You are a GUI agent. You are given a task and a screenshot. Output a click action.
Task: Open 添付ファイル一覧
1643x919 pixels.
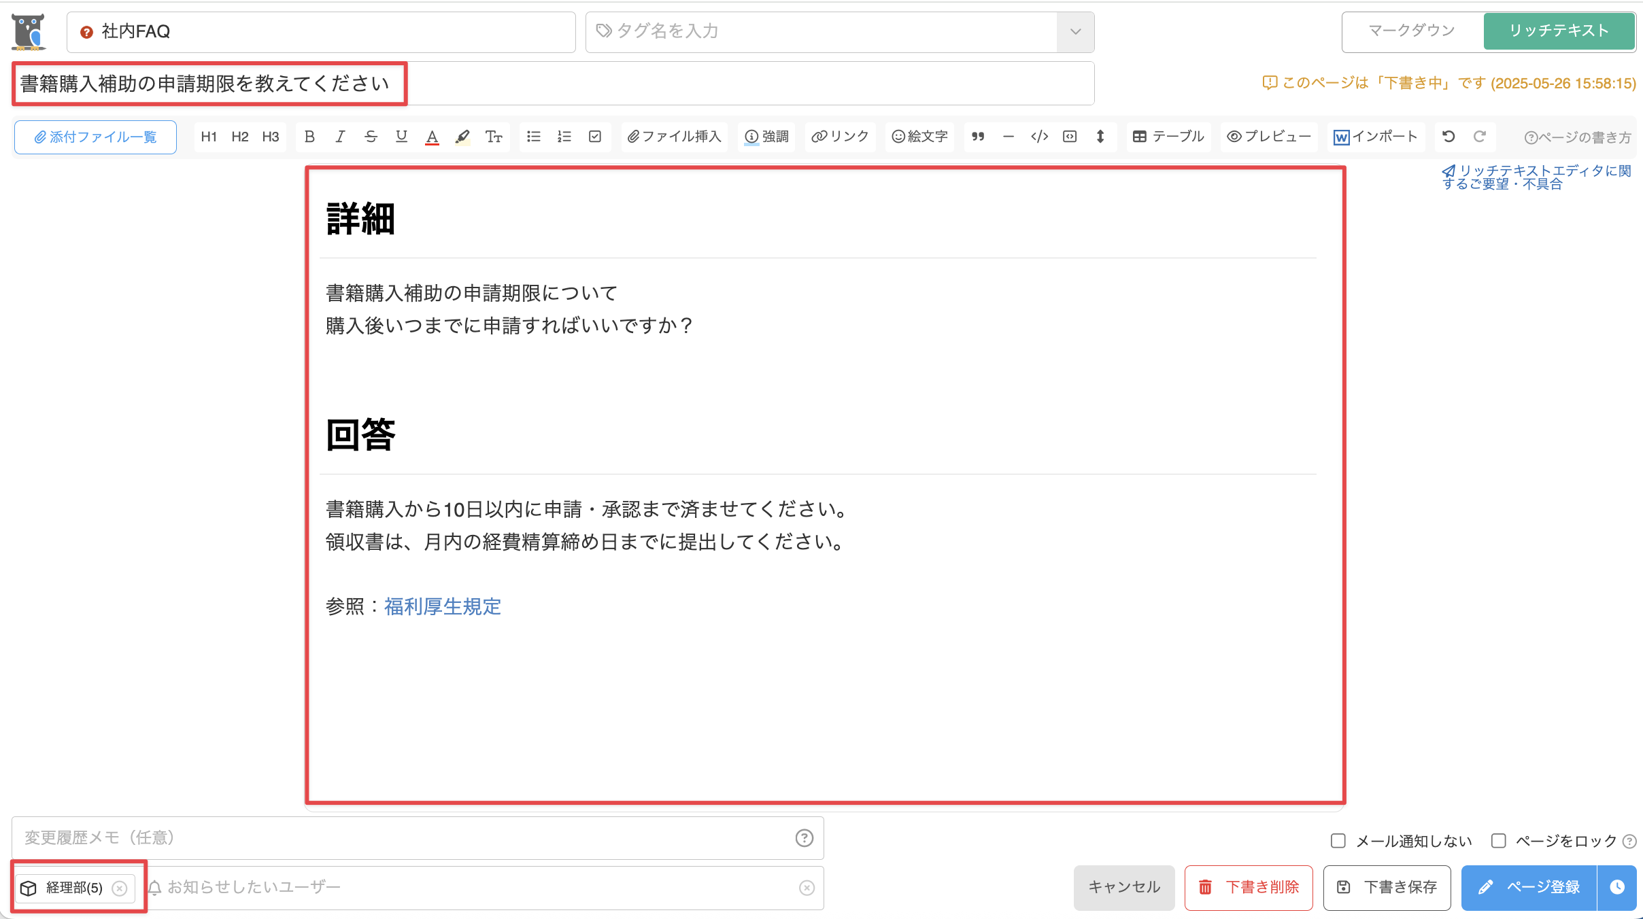pyautogui.click(x=95, y=137)
